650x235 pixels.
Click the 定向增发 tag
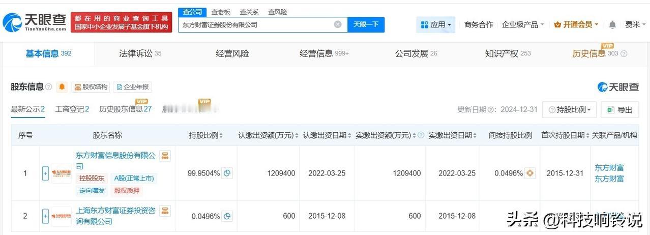(92, 191)
